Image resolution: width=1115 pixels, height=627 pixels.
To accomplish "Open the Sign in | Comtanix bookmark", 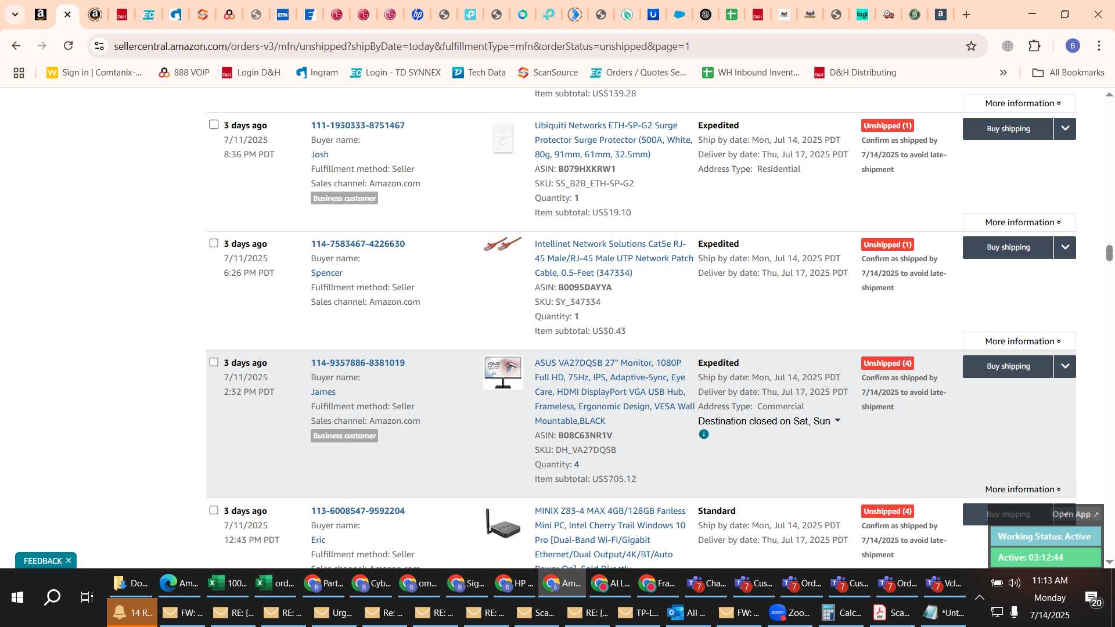I will click(x=94, y=73).
